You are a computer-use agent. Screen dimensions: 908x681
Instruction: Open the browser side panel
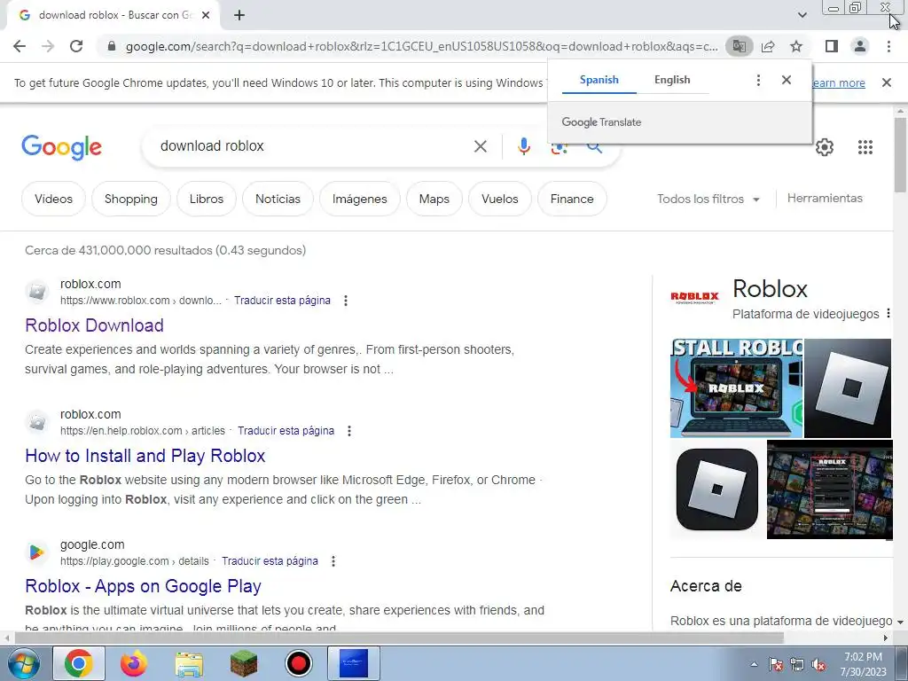[832, 46]
